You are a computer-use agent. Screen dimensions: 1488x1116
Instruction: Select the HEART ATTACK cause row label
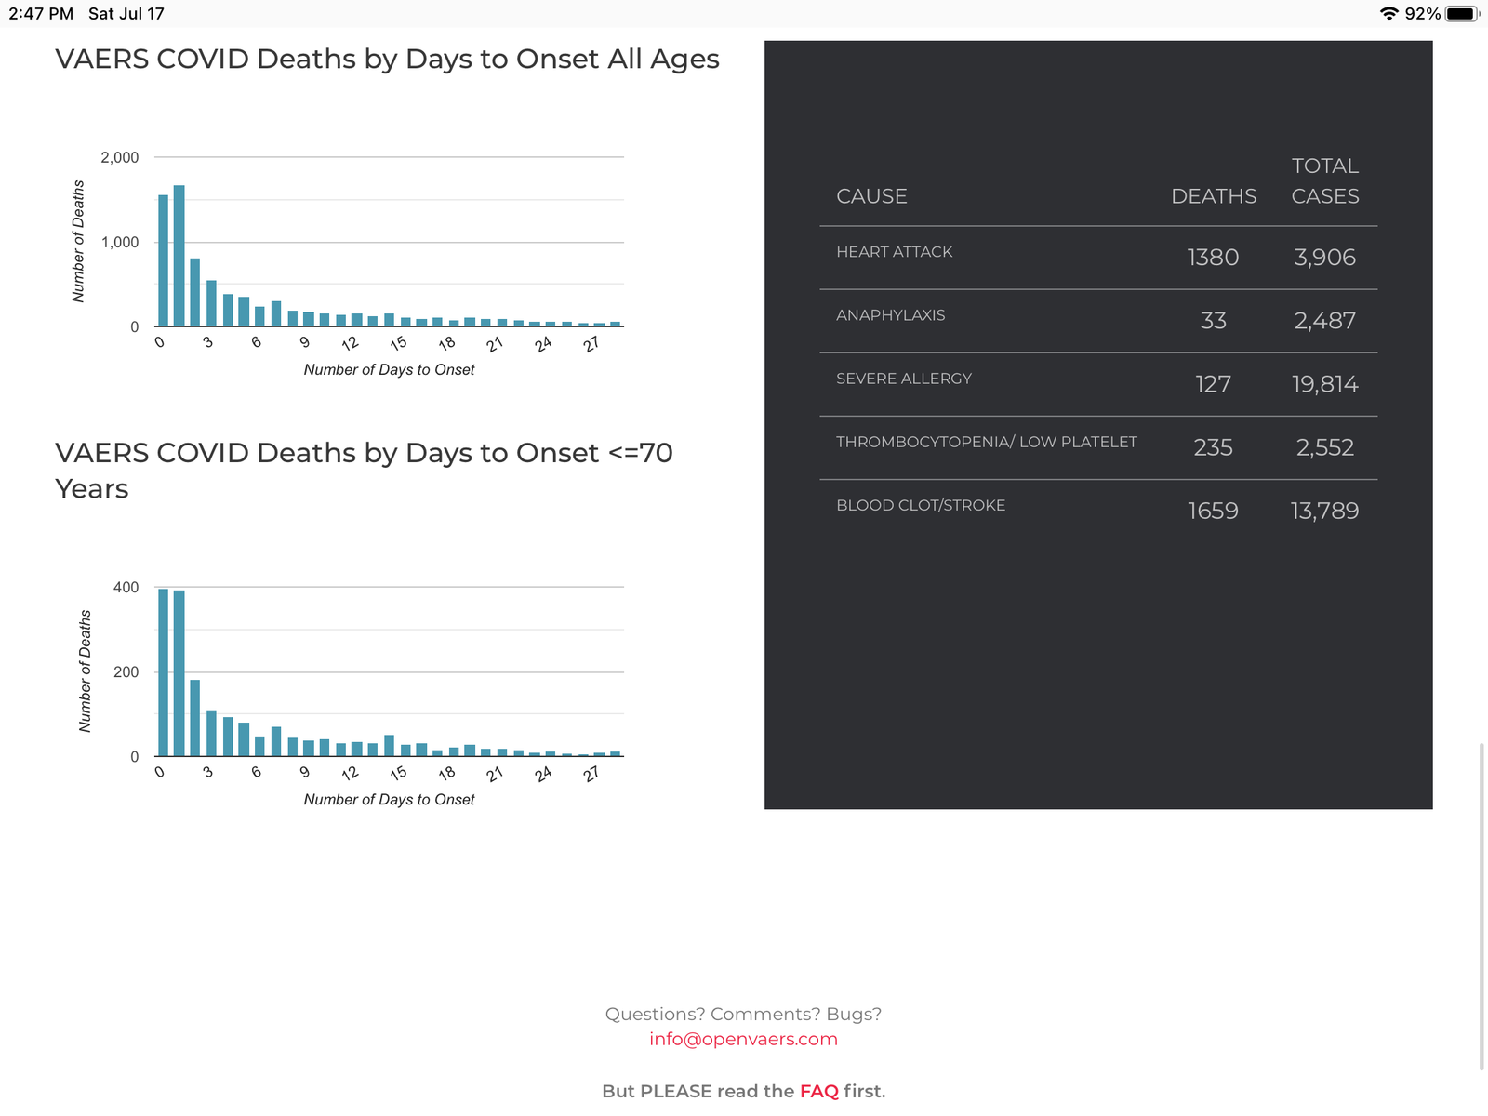[894, 252]
